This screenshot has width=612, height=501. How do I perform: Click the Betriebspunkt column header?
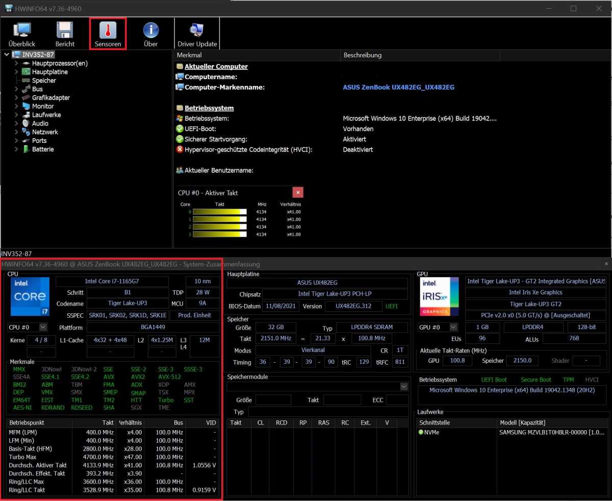(x=39, y=423)
